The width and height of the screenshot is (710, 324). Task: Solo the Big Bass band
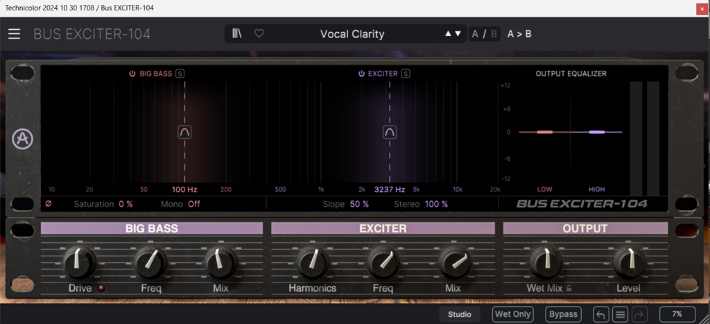(180, 74)
